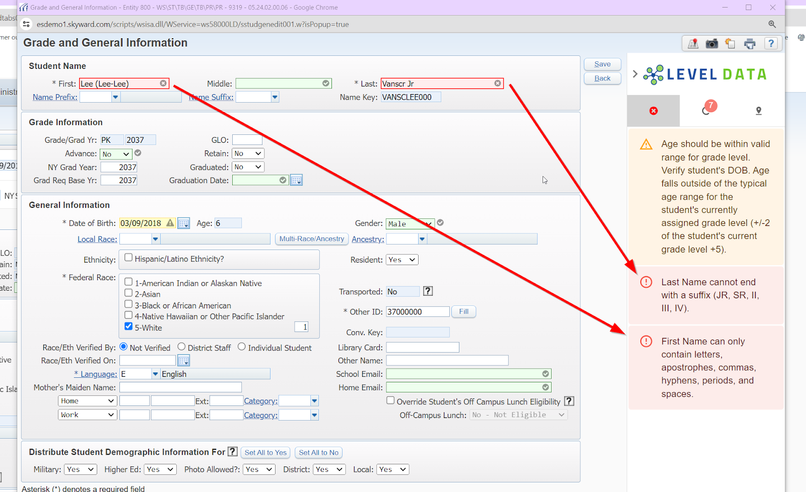Viewport: 806px width, 492px height.
Task: Open help with the question mark icon
Action: [771, 44]
